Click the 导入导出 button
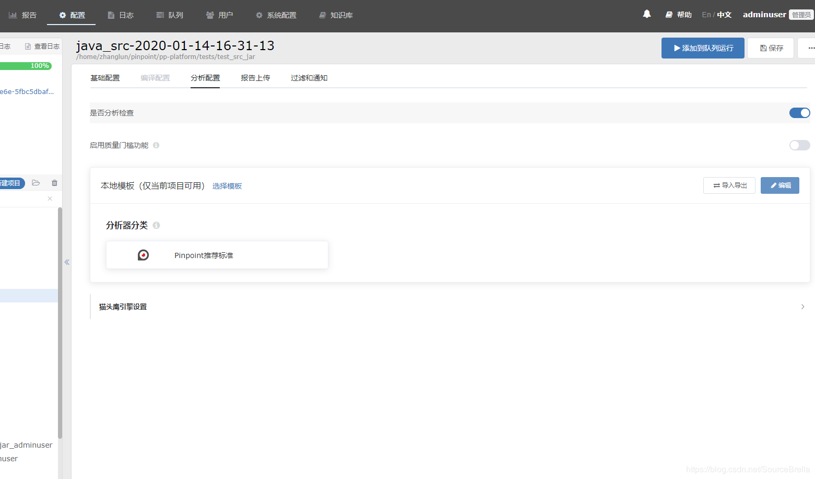Image resolution: width=815 pixels, height=479 pixels. pos(729,185)
